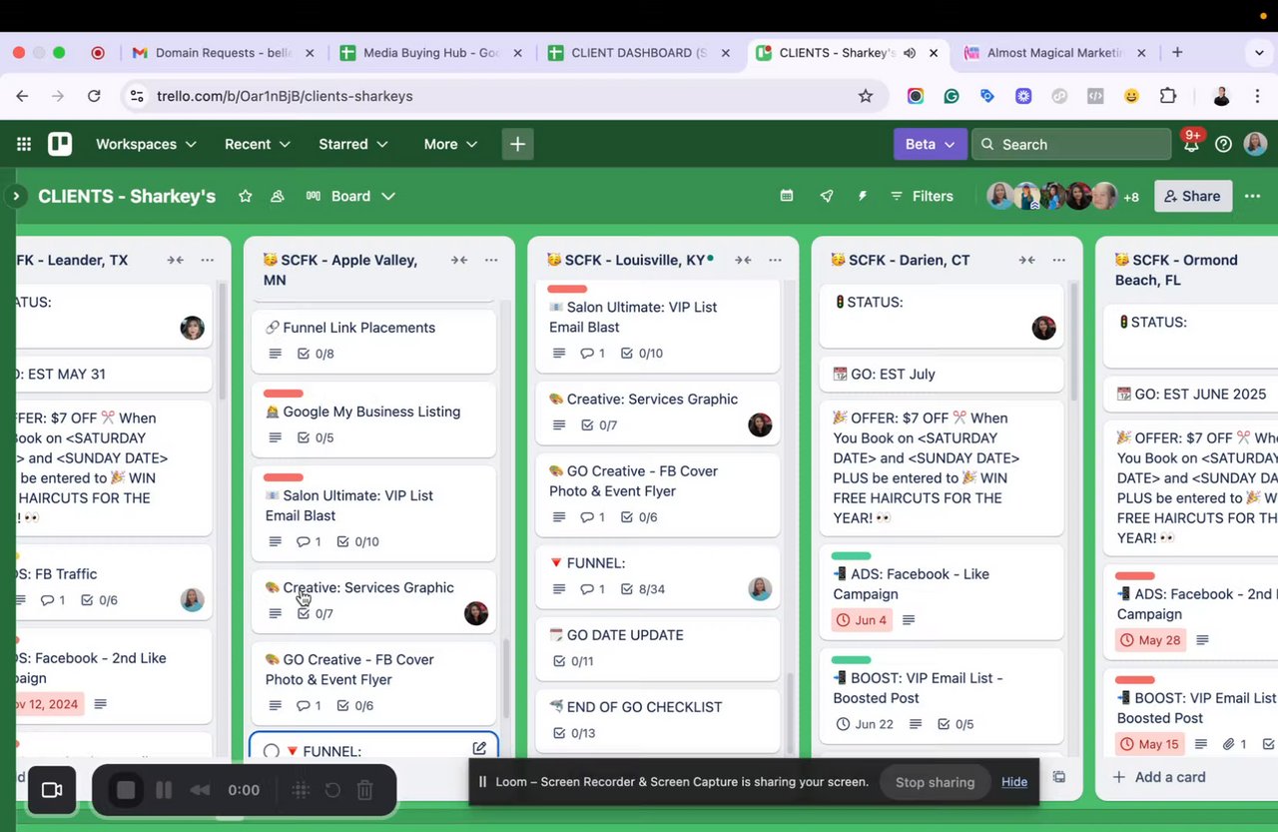Create new item with plus button
1278x832 pixels.
[517, 144]
